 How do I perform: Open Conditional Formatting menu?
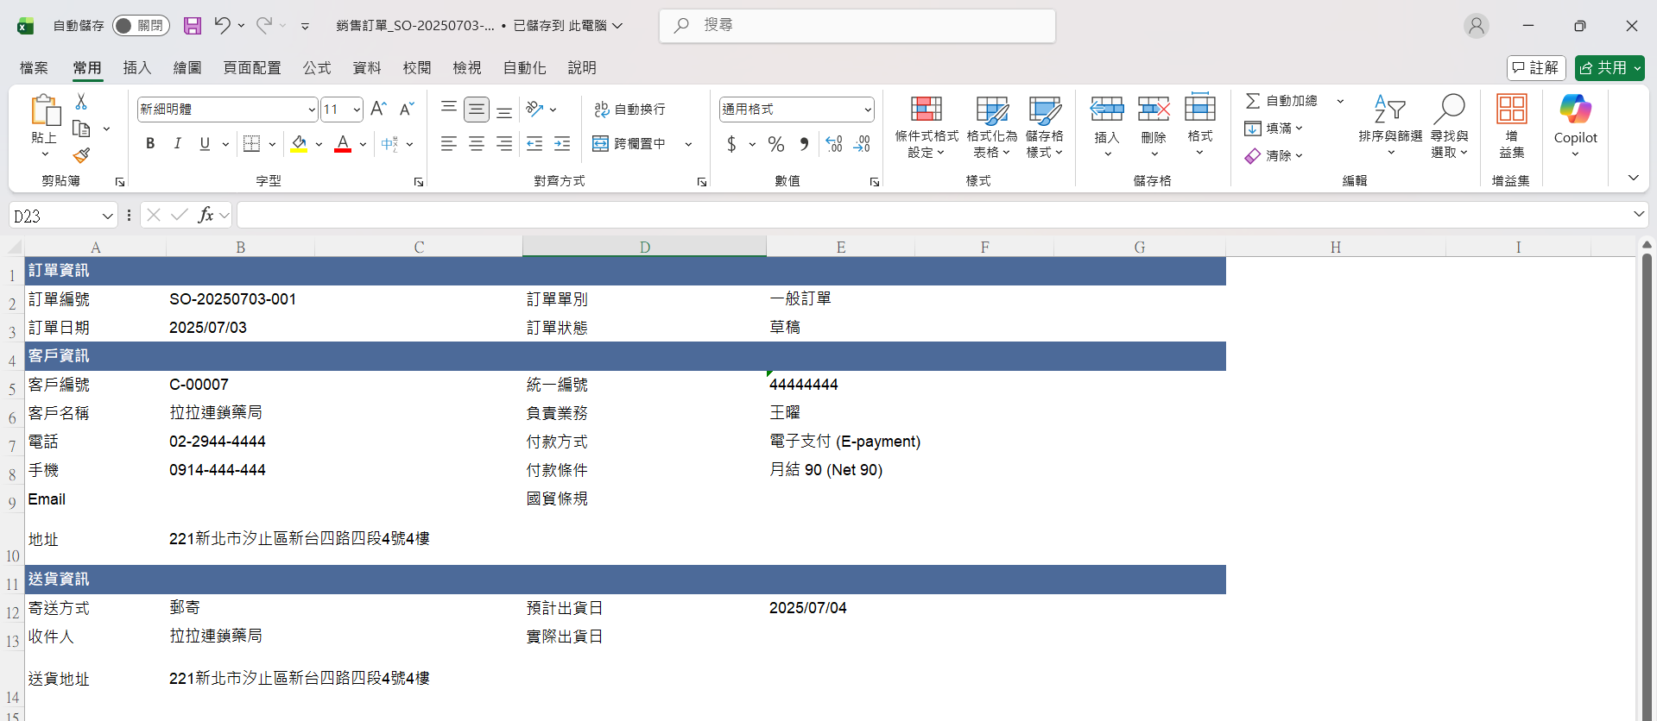(x=926, y=127)
